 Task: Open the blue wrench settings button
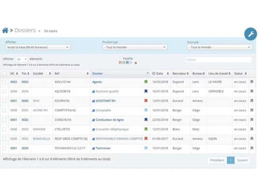(251, 34)
